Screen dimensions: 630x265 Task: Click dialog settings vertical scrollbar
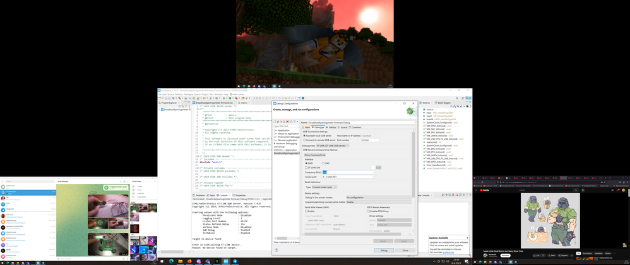pyautogui.click(x=413, y=164)
